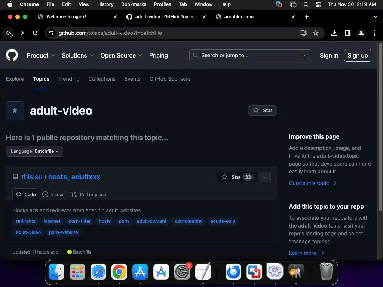Open the Chrome tab search chevron
Viewport: 383px width, 287px height.
pyautogui.click(x=375, y=17)
